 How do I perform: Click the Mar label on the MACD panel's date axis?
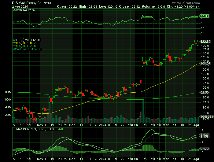point(166,159)
